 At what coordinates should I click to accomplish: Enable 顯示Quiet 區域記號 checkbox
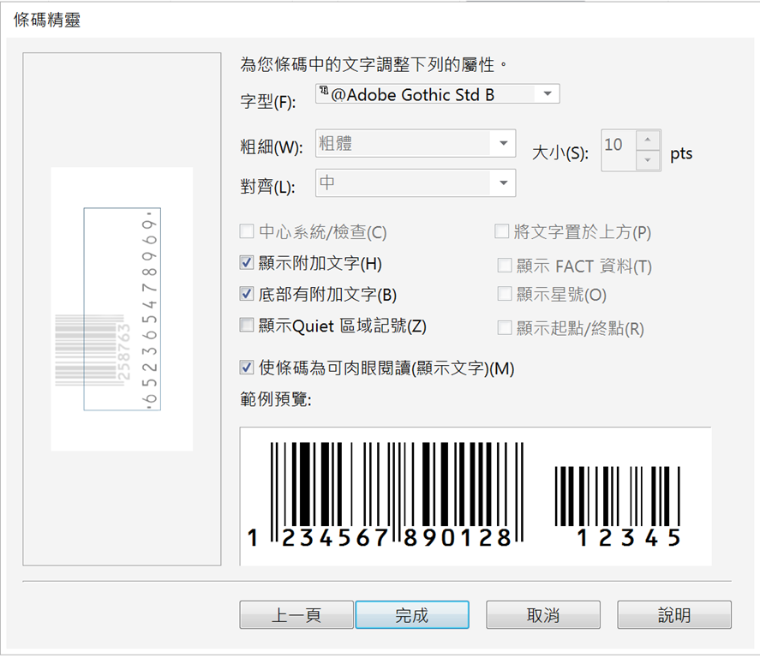coord(247,325)
